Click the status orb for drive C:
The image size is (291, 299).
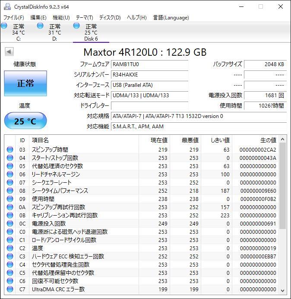[4, 25]
